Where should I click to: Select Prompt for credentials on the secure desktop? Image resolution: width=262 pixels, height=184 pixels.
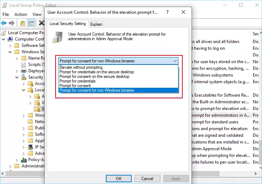pyautogui.click(x=119, y=72)
